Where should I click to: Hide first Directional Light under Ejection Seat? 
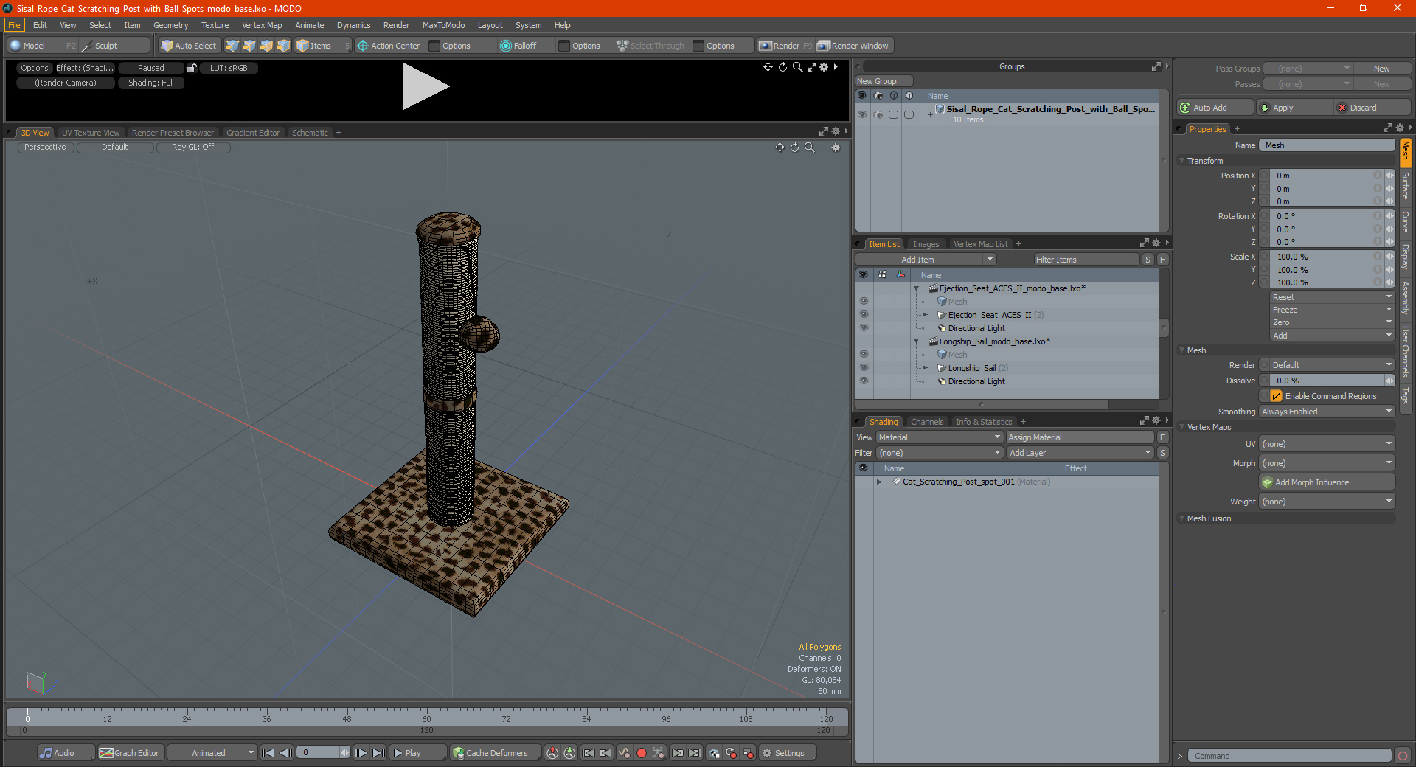click(864, 328)
